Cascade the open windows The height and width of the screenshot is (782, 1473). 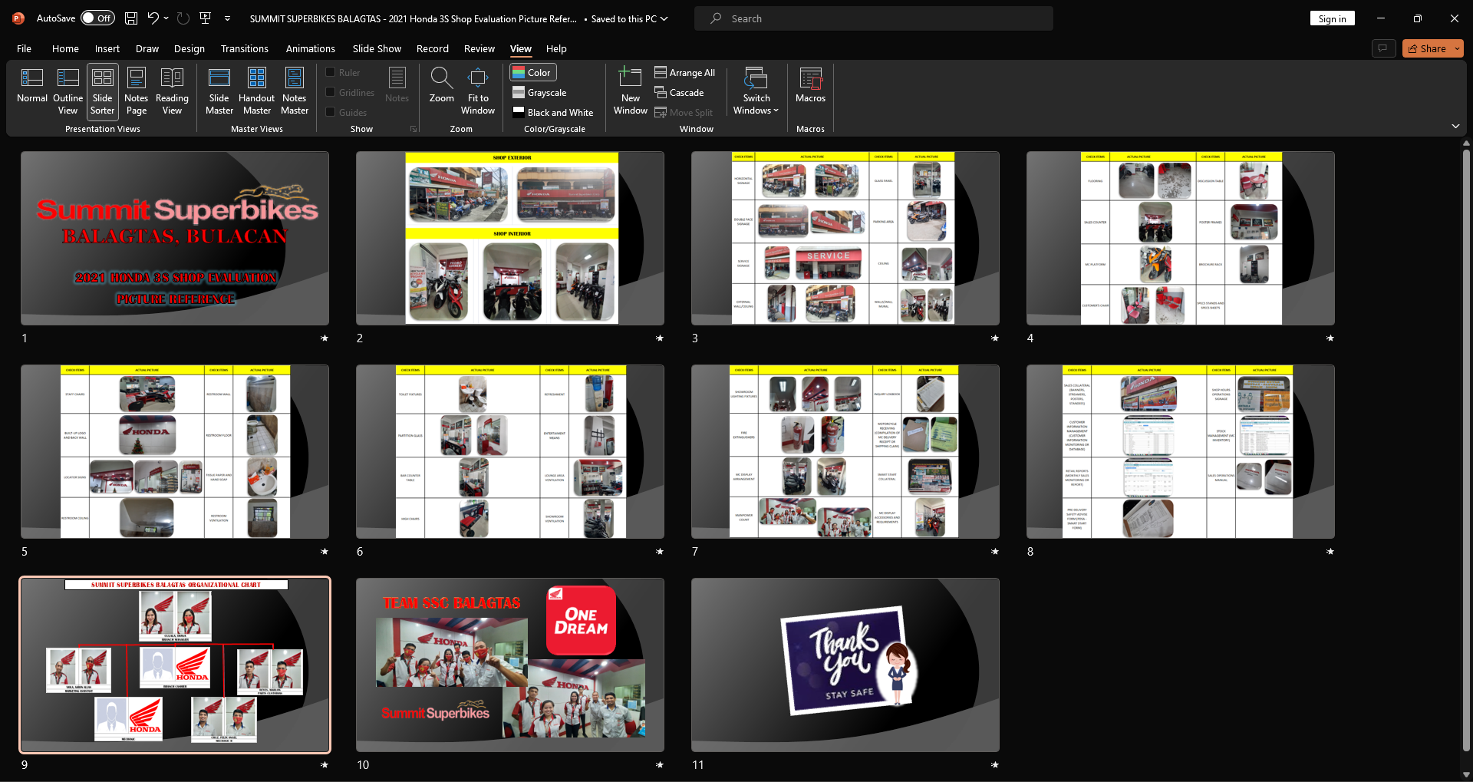(x=679, y=92)
